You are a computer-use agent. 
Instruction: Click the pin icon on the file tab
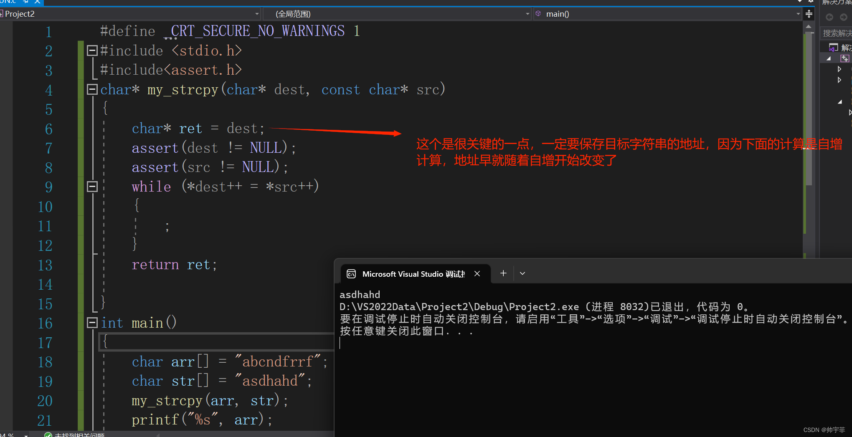[x=26, y=2]
